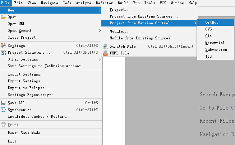235x145 pixels.
Task: Select Invalidate Caches / Restart
Action: point(40,116)
